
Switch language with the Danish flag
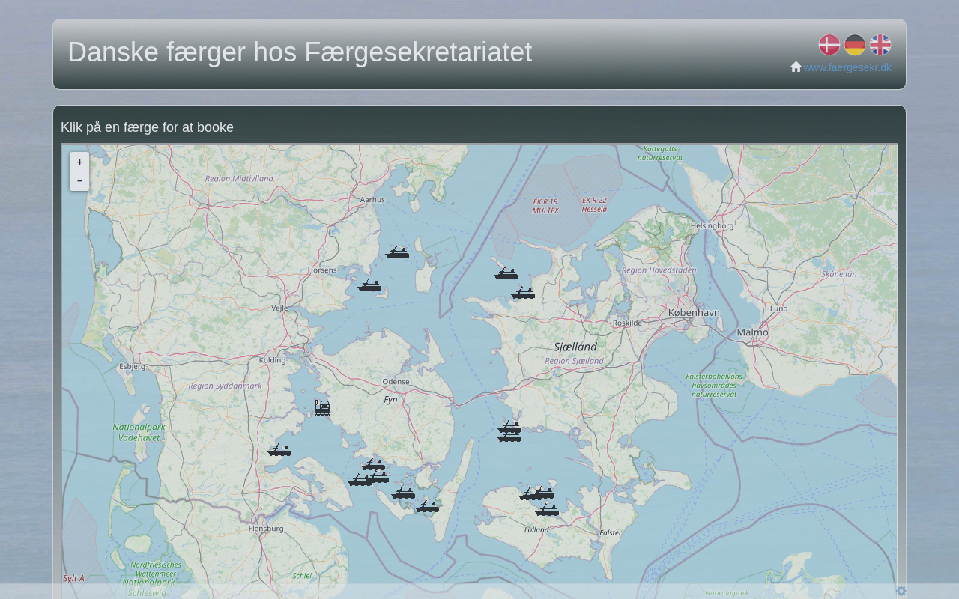click(829, 45)
